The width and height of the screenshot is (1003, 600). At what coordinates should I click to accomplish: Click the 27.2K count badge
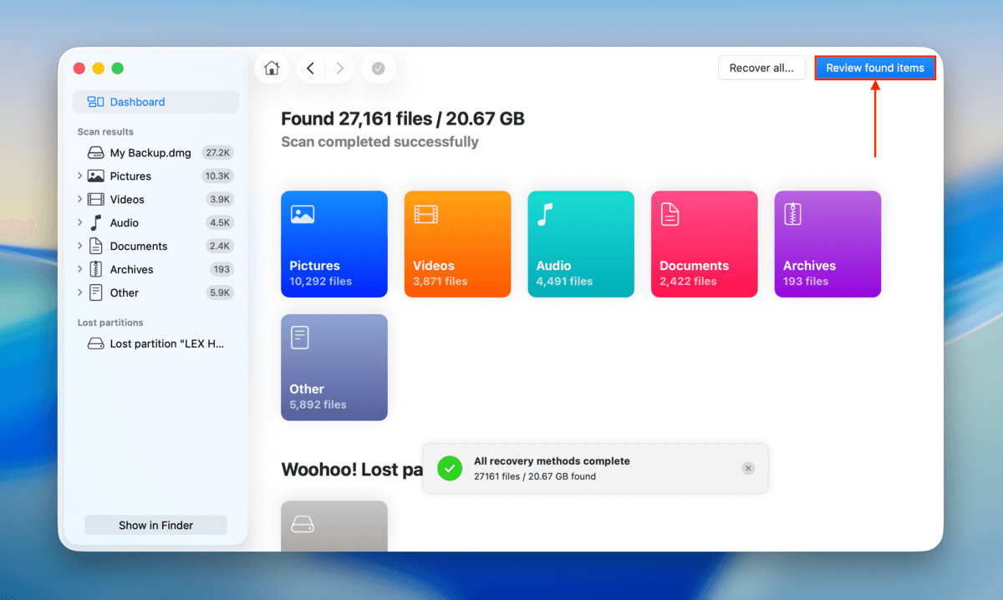point(218,153)
